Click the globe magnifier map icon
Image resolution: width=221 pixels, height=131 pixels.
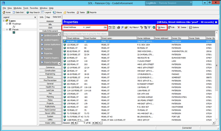(154, 28)
